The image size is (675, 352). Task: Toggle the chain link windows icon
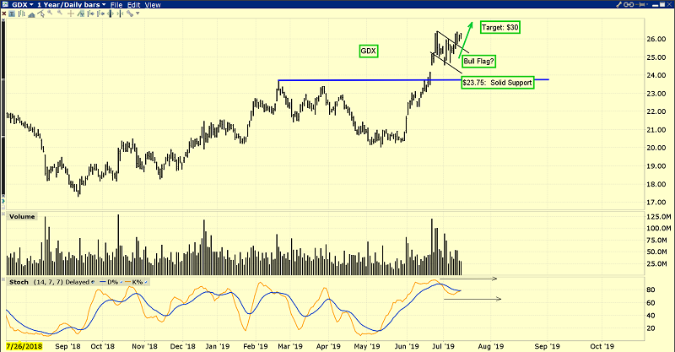[x=629, y=4]
